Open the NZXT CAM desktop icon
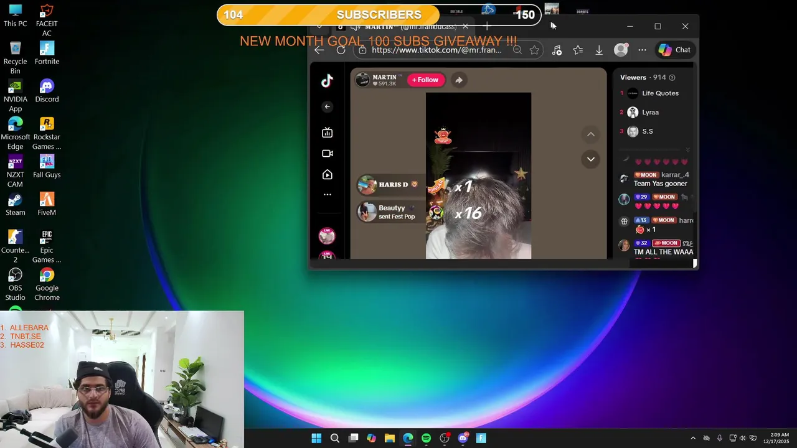The image size is (797, 448). [x=15, y=172]
